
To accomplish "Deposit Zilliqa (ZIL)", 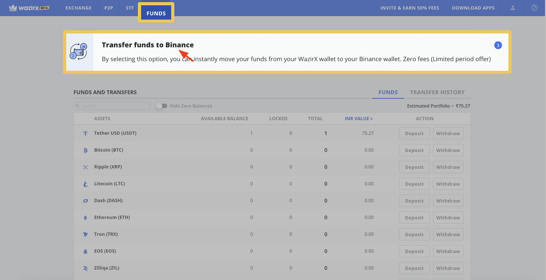I will point(414,268).
